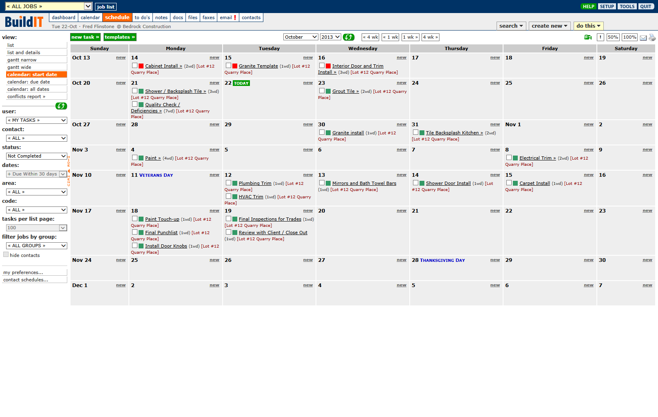Open the Shower Door Install task link

pyautogui.click(x=448, y=183)
